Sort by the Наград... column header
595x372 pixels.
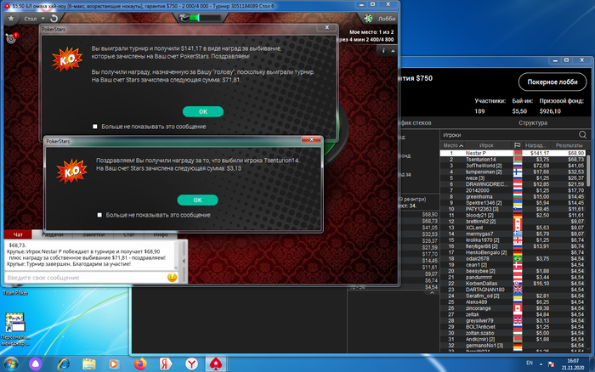tap(535, 145)
